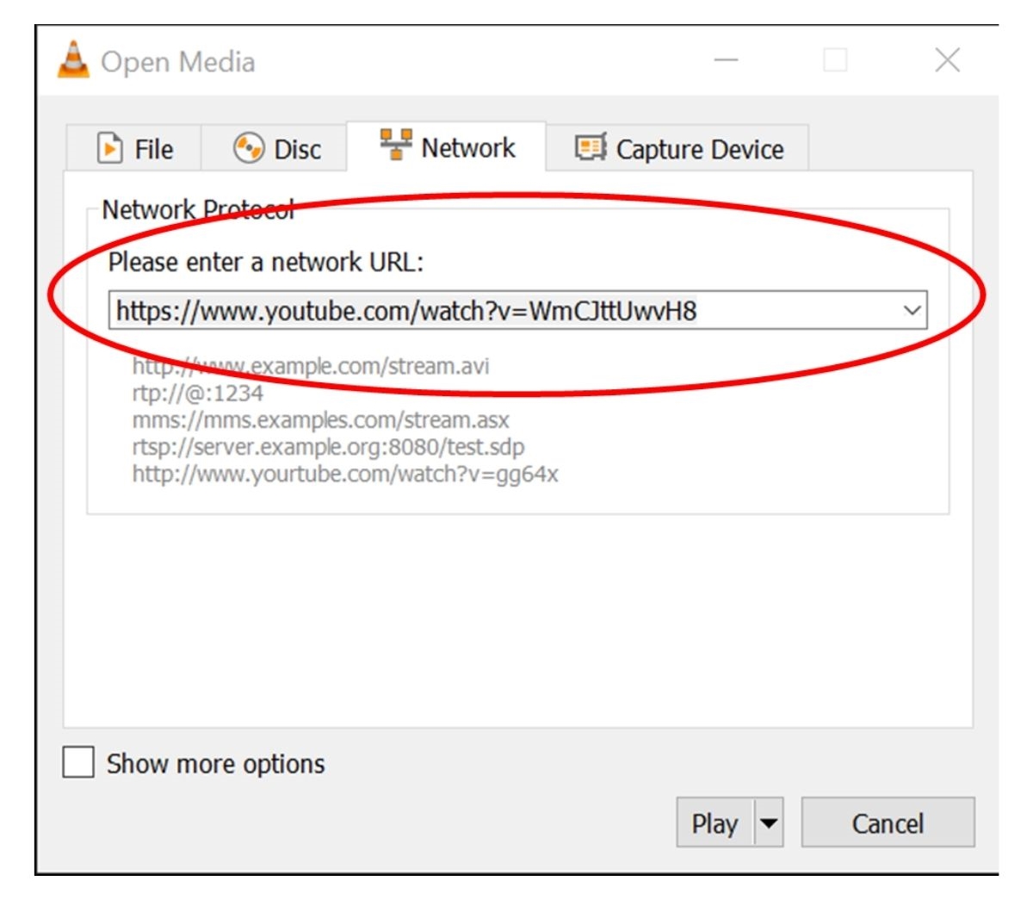Click example text 'rtsp://server.example.org:8080/test.sdp'
The image size is (1033, 906).
coord(328,447)
